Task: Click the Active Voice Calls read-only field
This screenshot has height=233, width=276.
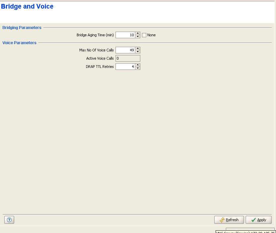Action: click(128, 58)
